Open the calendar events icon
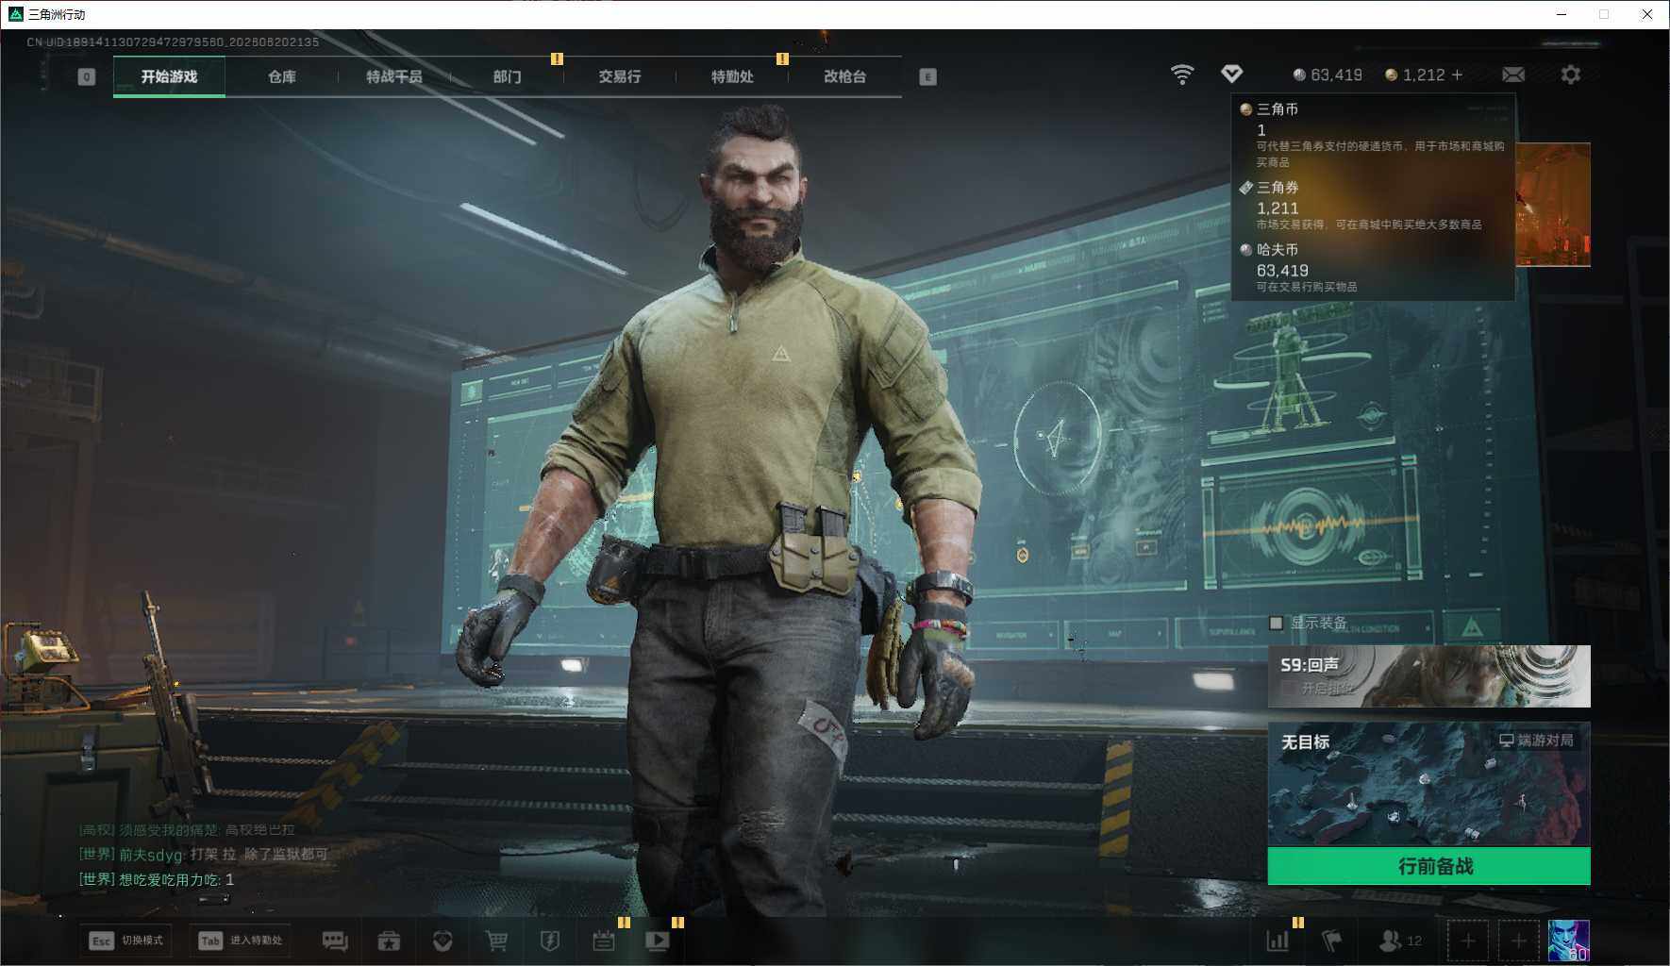This screenshot has height=966, width=1670. (x=604, y=941)
